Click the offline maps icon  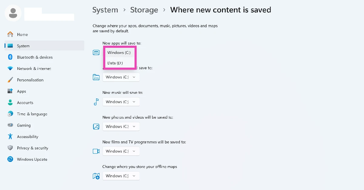coord(96,176)
